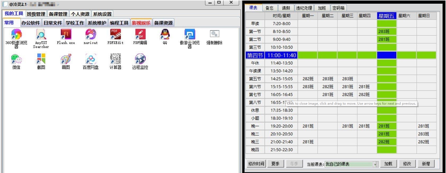Expand the 当前课表 dropdown arrow

(x=375, y=164)
